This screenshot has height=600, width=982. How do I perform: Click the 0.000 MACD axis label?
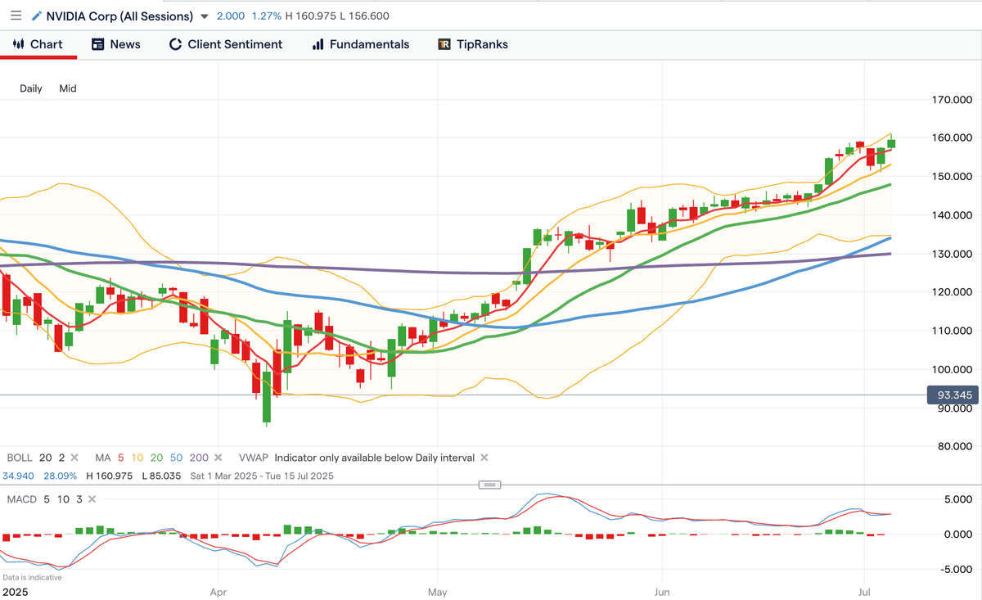(x=957, y=535)
